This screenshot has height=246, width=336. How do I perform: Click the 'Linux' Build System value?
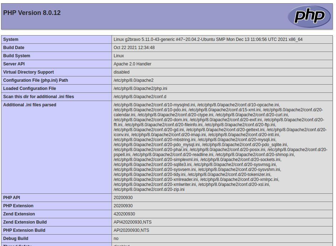click(119, 56)
